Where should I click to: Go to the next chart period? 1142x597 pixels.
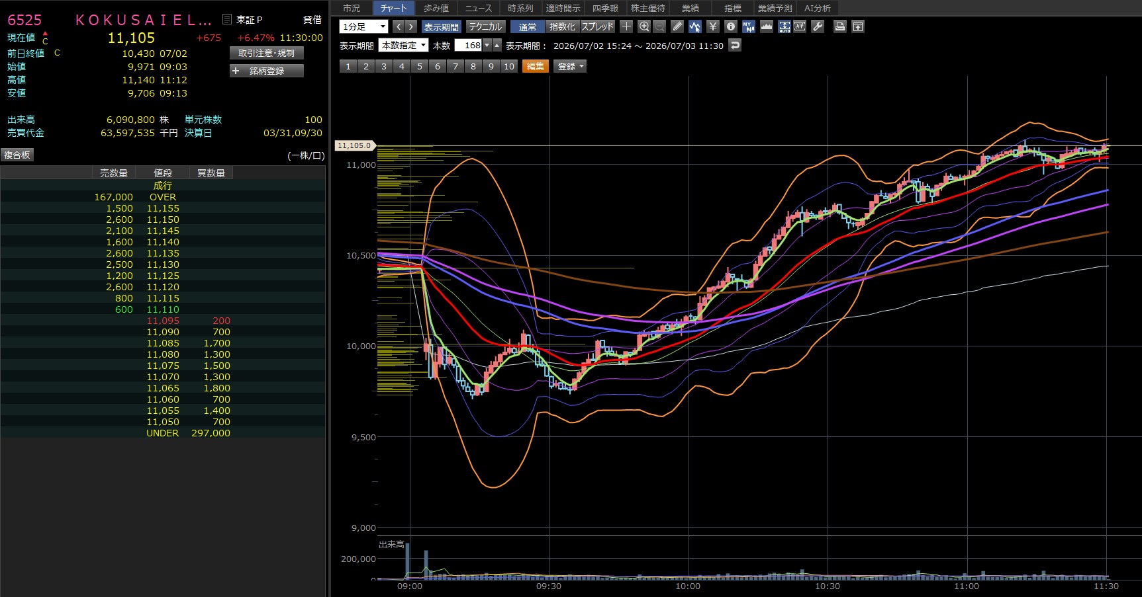click(411, 26)
